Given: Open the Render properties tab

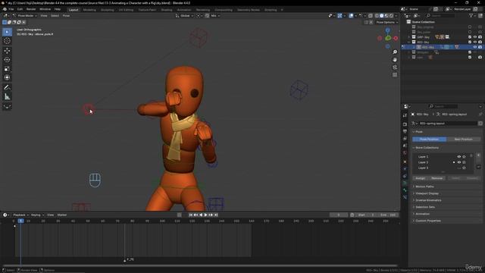Looking at the screenshot, I should click(x=405, y=124).
